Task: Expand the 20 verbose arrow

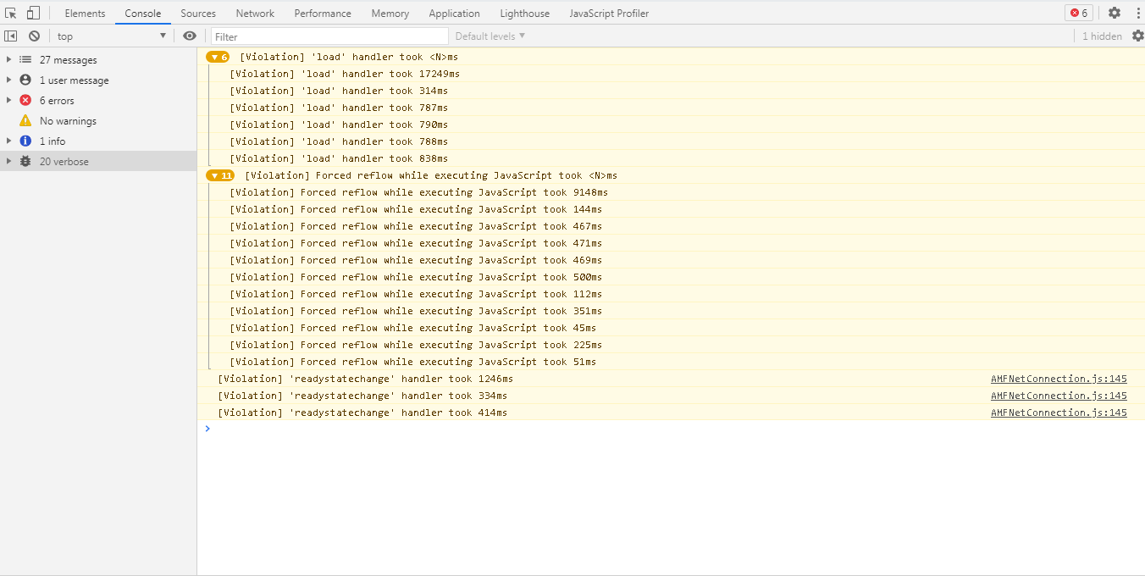Action: [x=8, y=162]
